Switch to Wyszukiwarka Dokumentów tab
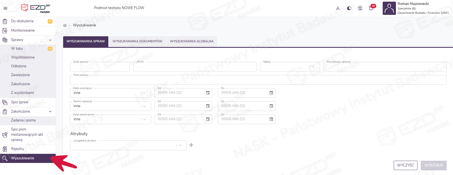The width and height of the screenshot is (453, 175). coord(137,41)
